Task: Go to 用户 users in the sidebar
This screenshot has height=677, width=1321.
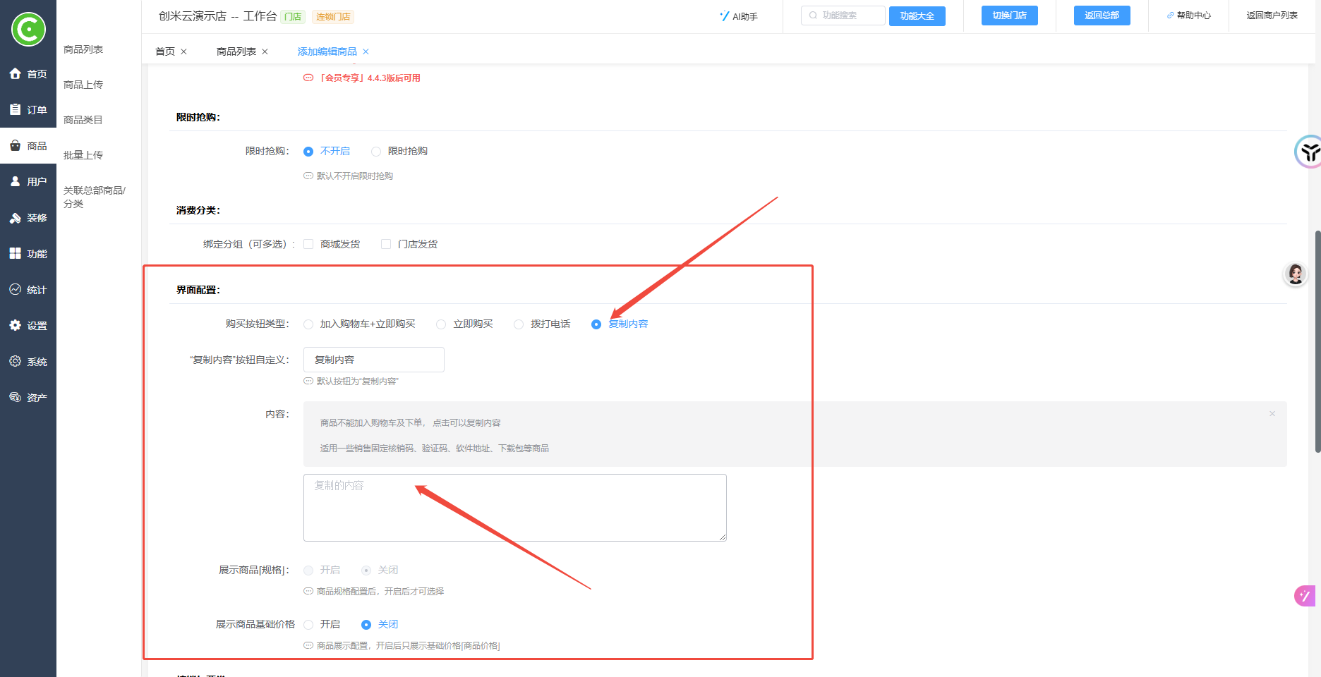Action: (x=28, y=181)
